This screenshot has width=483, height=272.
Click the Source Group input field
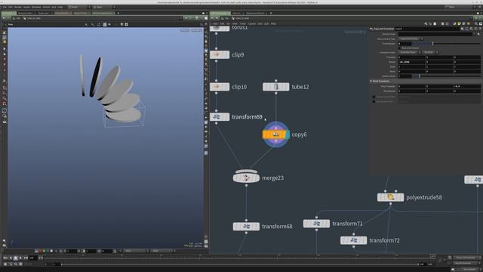pyautogui.click(x=435, y=34)
